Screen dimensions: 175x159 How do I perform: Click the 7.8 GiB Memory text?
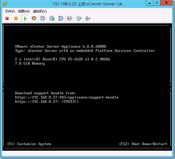coord(30,63)
